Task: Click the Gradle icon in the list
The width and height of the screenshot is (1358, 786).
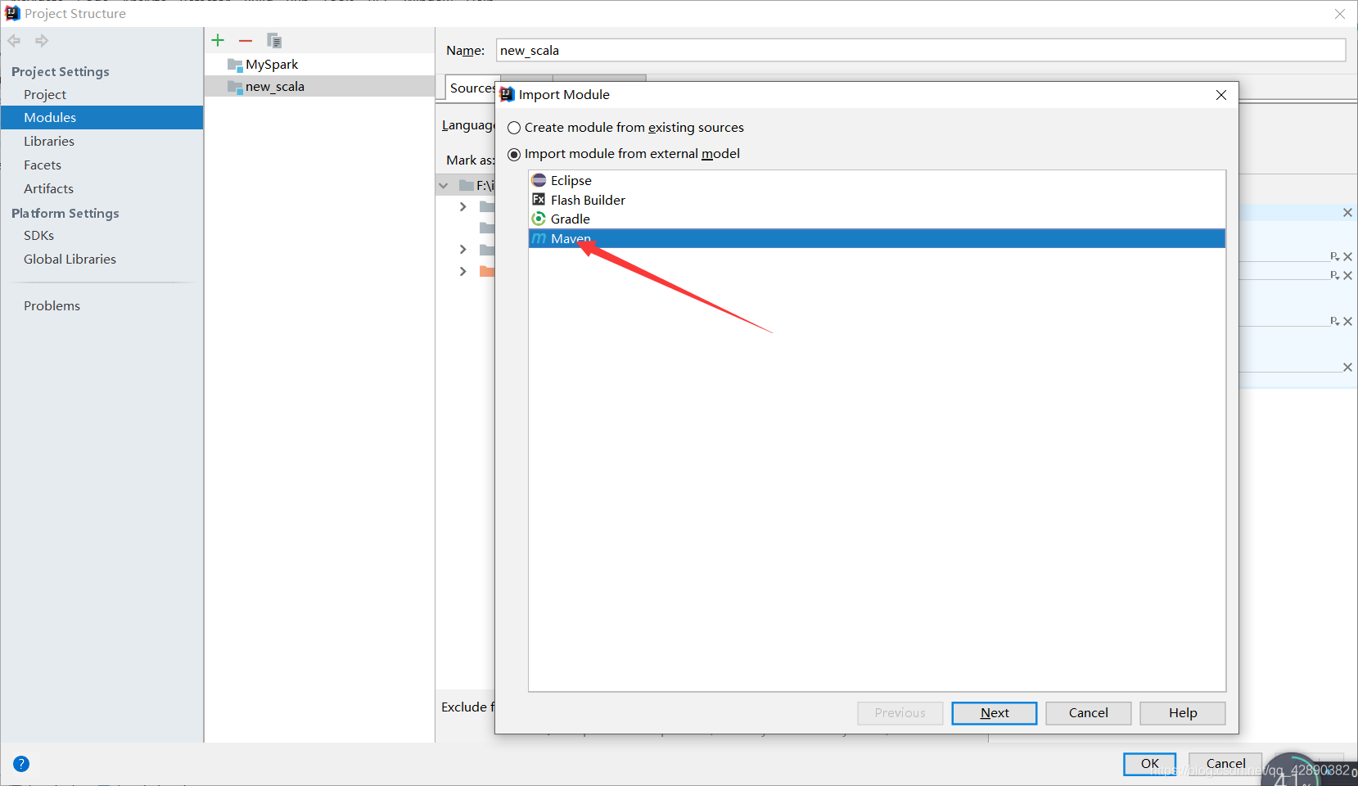Action: [539, 219]
